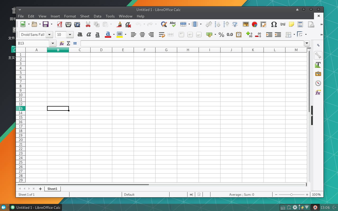Insert a chart

point(255,24)
